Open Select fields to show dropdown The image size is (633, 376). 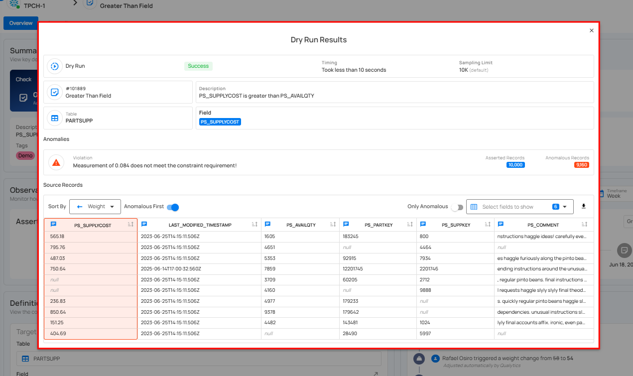click(x=519, y=207)
